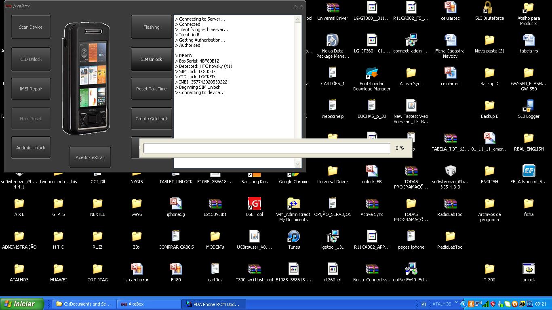Viewport: 552px width, 310px height.
Task: Click the CID Unlock button
Action: pos(31,59)
